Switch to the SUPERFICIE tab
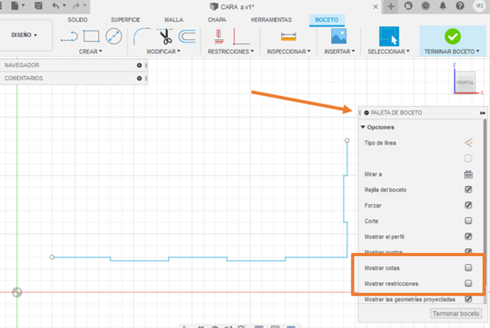Viewport: 490px width, 328px height. point(125,19)
